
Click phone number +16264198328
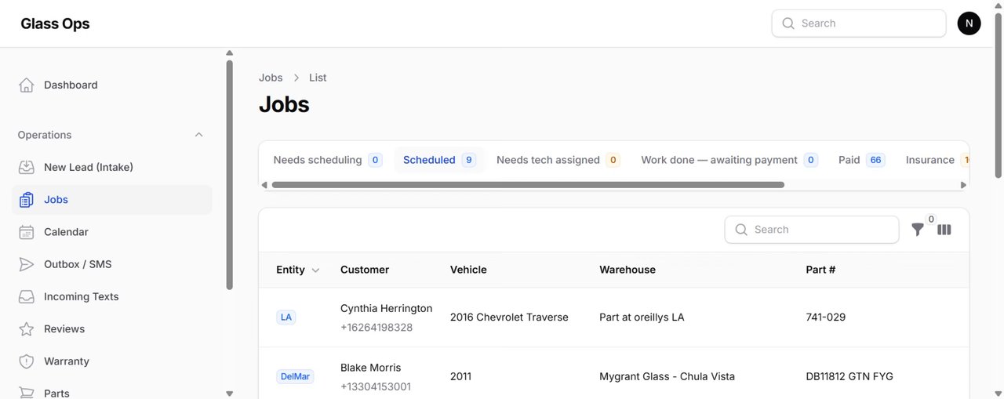[376, 328]
